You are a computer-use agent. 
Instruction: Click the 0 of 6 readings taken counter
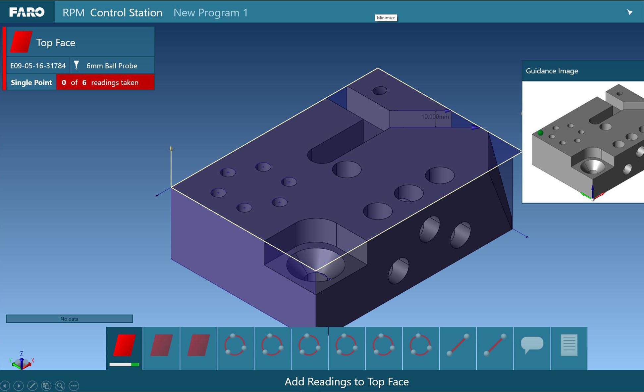105,82
